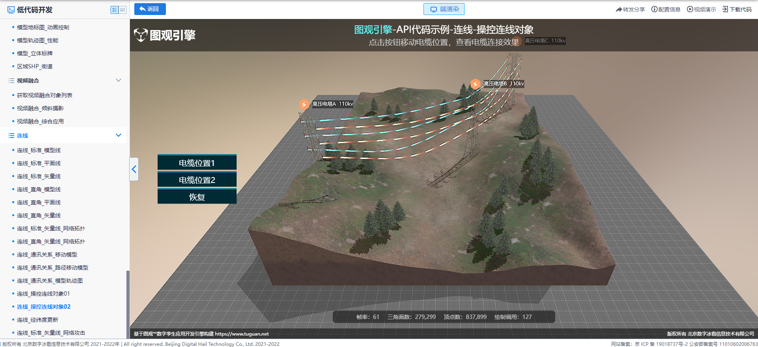The image size is (758, 347).
Task: Click the low-code development logo icon
Action: pyautogui.click(x=11, y=10)
